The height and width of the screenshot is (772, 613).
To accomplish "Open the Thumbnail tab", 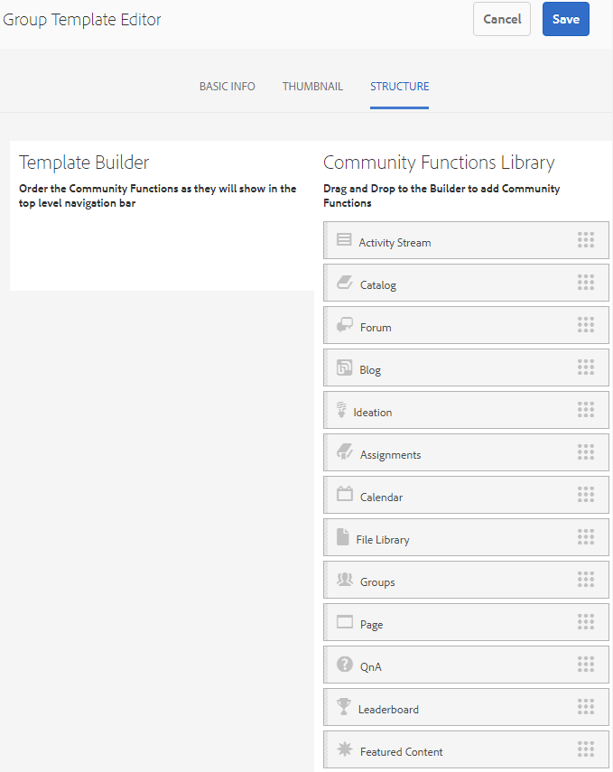I will [312, 87].
